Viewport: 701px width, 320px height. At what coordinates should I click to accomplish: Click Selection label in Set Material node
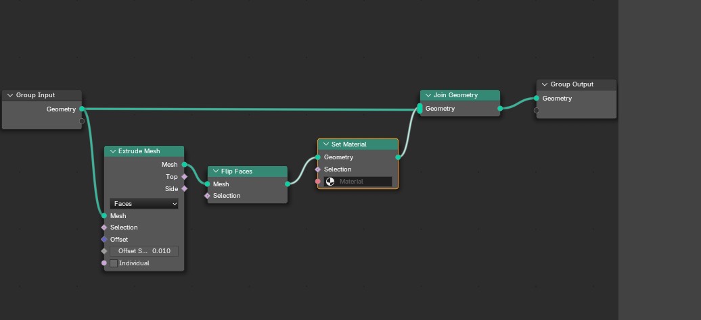click(338, 169)
